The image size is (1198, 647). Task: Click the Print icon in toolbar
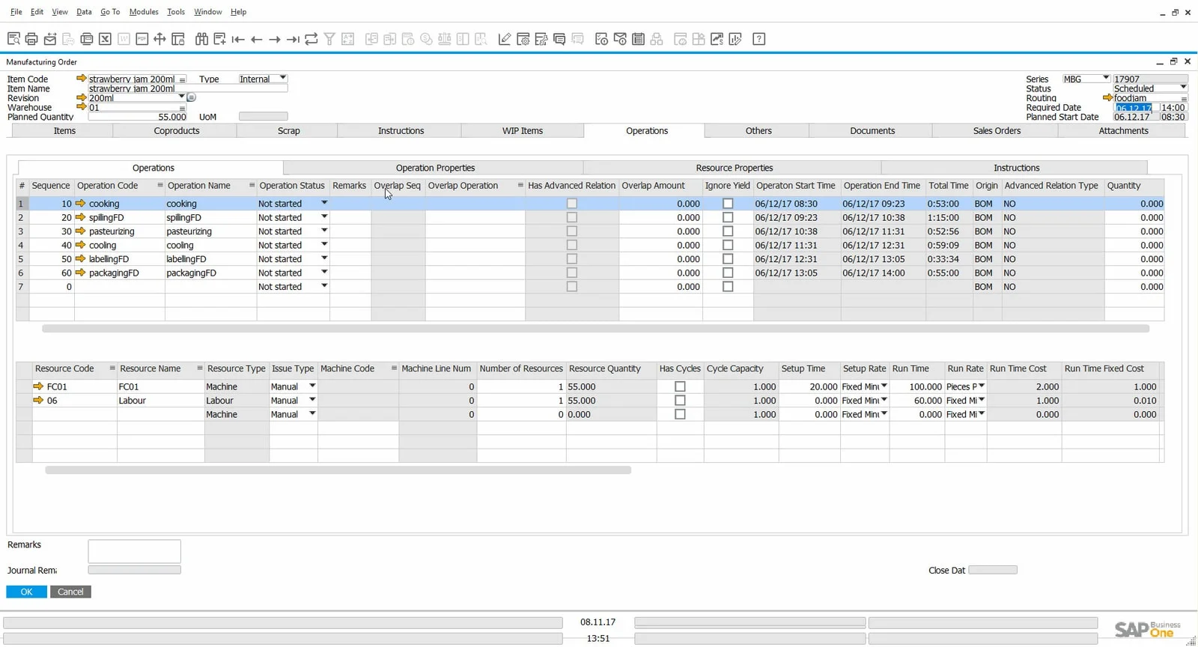(31, 39)
